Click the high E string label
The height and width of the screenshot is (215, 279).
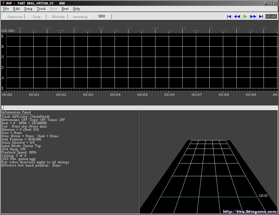(2, 36)
